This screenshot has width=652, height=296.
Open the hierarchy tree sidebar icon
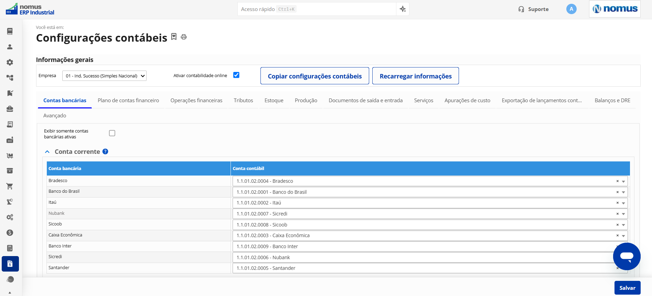(10, 78)
